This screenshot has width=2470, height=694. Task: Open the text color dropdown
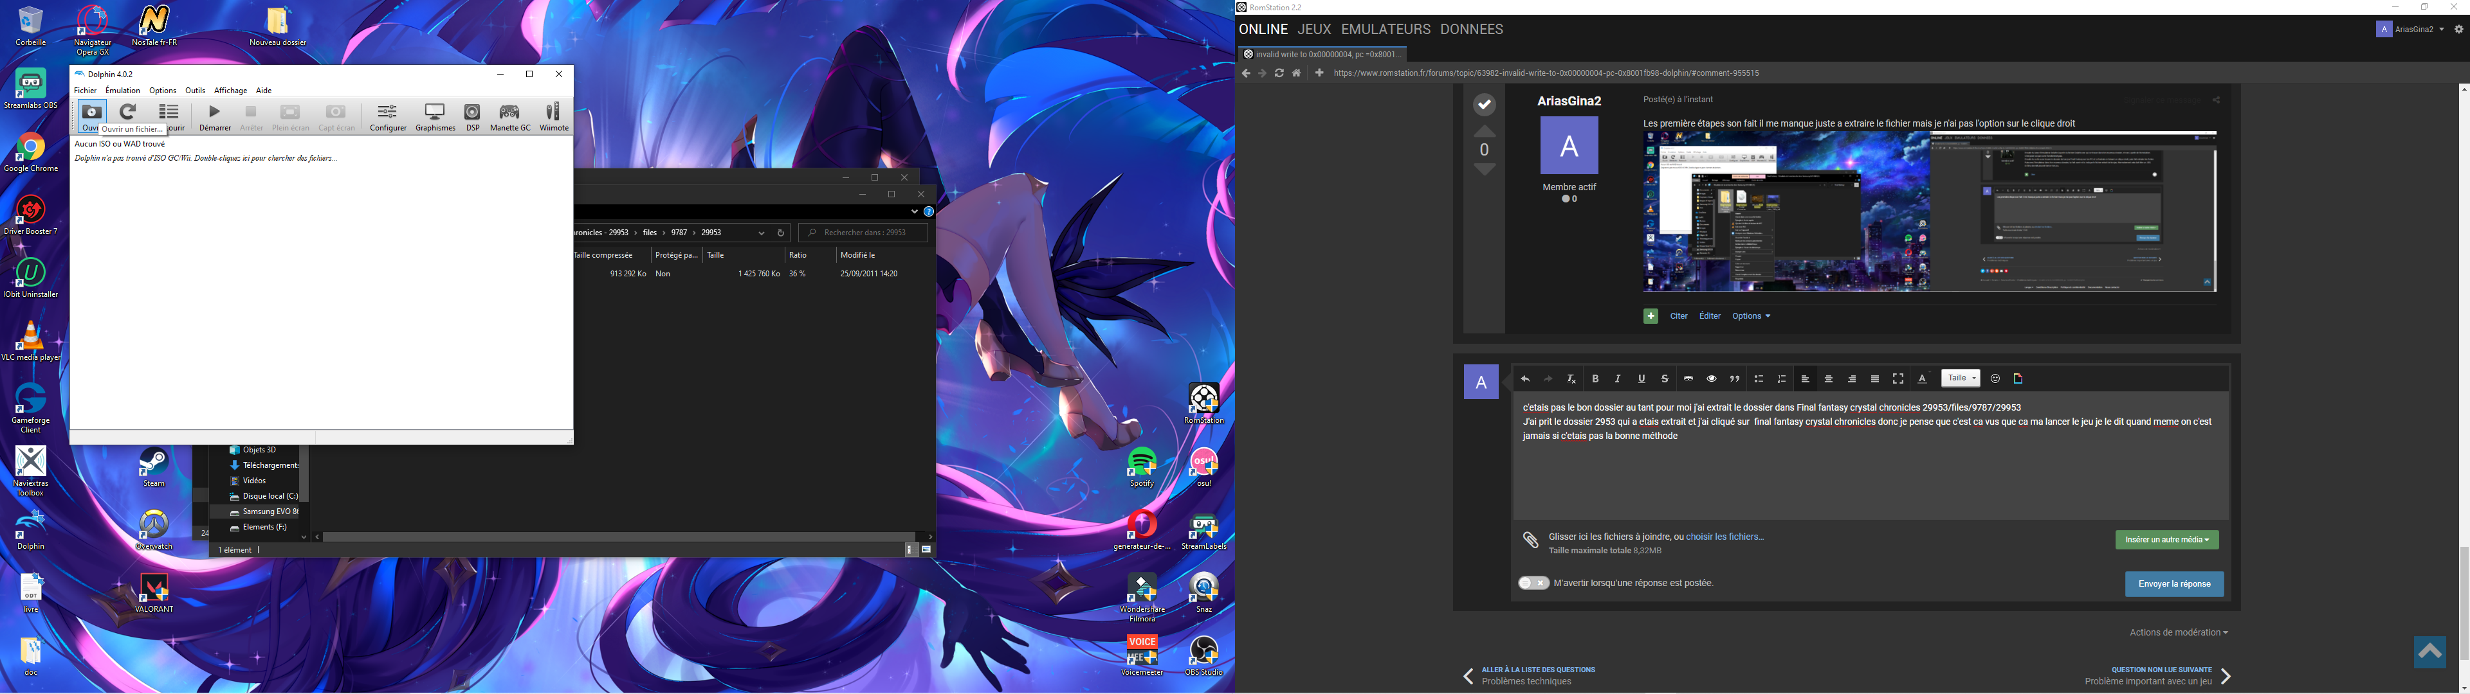click(x=1923, y=378)
